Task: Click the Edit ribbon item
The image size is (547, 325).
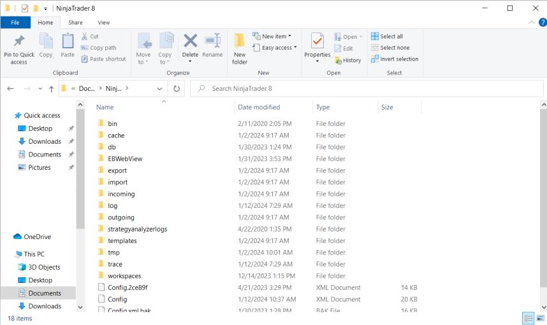Action: 344,48
